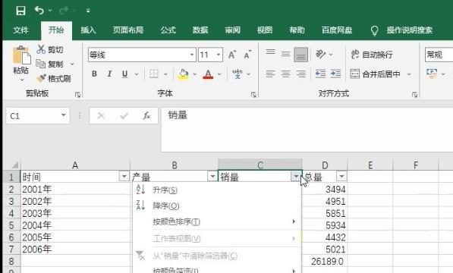The width and height of the screenshot is (453, 273).
Task: Click the 剪切 scissors button
Action: (x=50, y=49)
